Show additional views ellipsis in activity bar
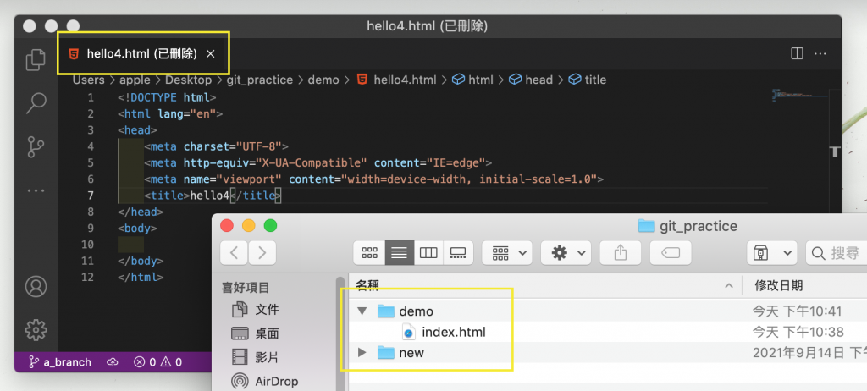Viewport: 867px width, 391px height. pos(36,190)
